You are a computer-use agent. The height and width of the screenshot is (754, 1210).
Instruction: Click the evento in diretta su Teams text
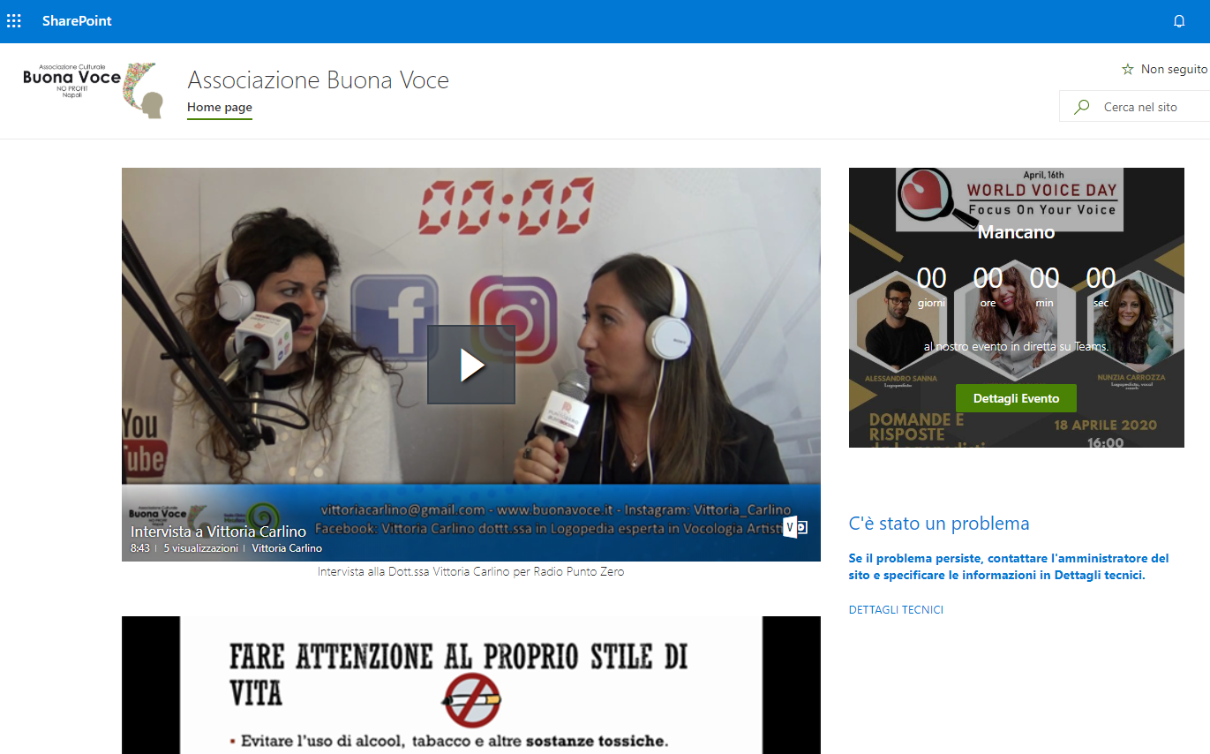point(1016,347)
